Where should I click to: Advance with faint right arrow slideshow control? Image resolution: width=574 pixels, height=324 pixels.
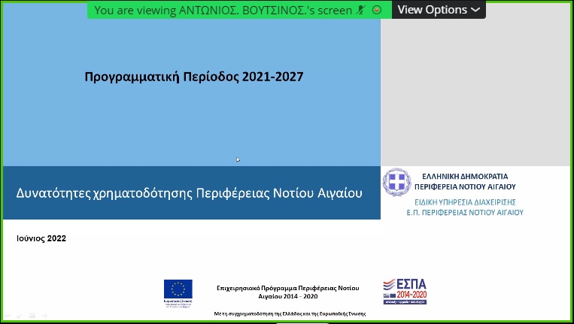44,315
